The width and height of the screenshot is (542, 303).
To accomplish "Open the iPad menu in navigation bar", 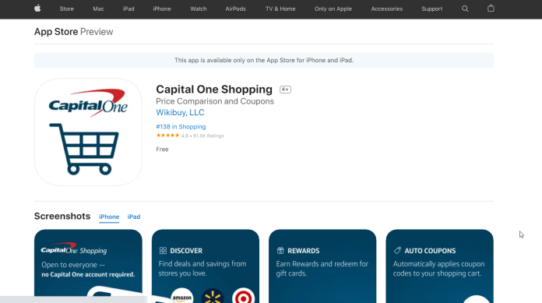I will pos(128,9).
